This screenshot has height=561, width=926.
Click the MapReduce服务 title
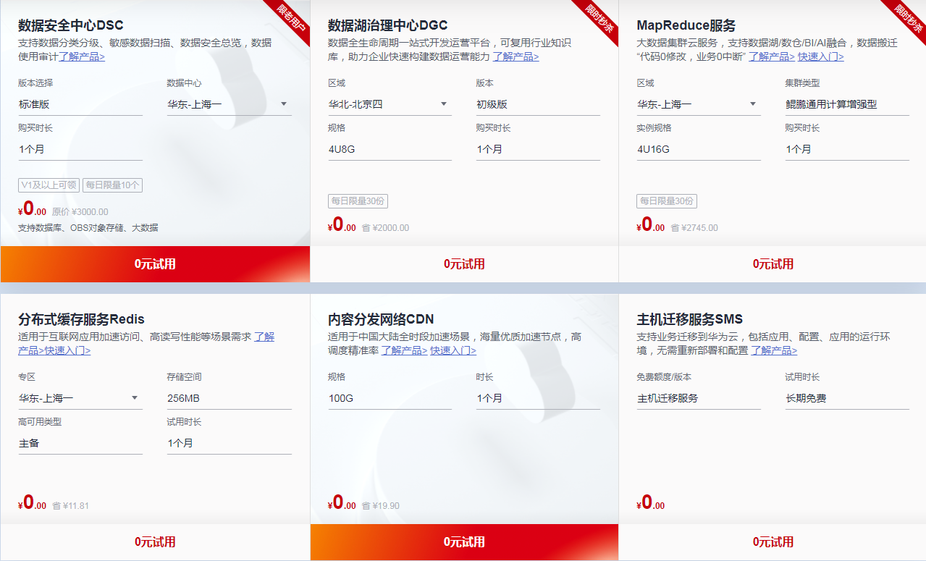point(686,25)
